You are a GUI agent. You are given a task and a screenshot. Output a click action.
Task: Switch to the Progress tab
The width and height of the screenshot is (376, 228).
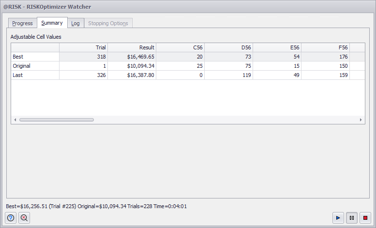[x=22, y=23]
